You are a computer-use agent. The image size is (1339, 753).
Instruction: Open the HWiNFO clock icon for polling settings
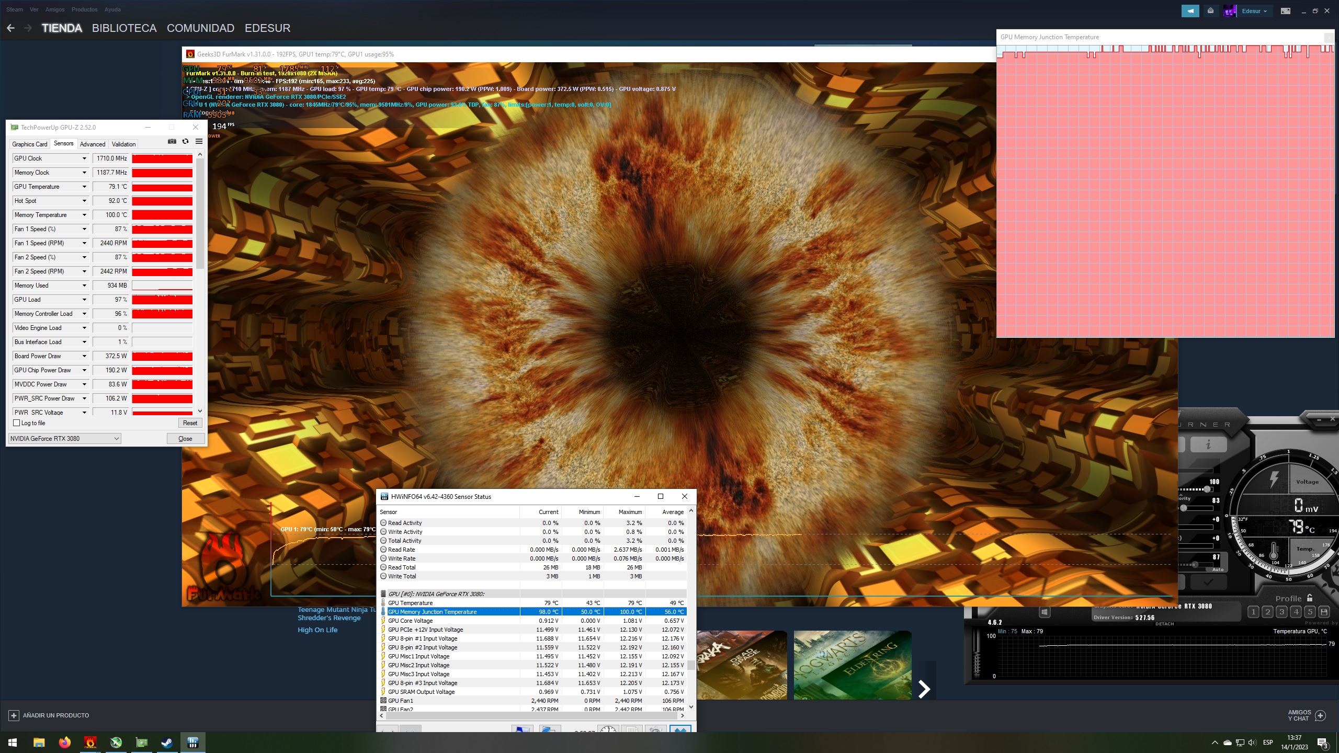point(608,728)
